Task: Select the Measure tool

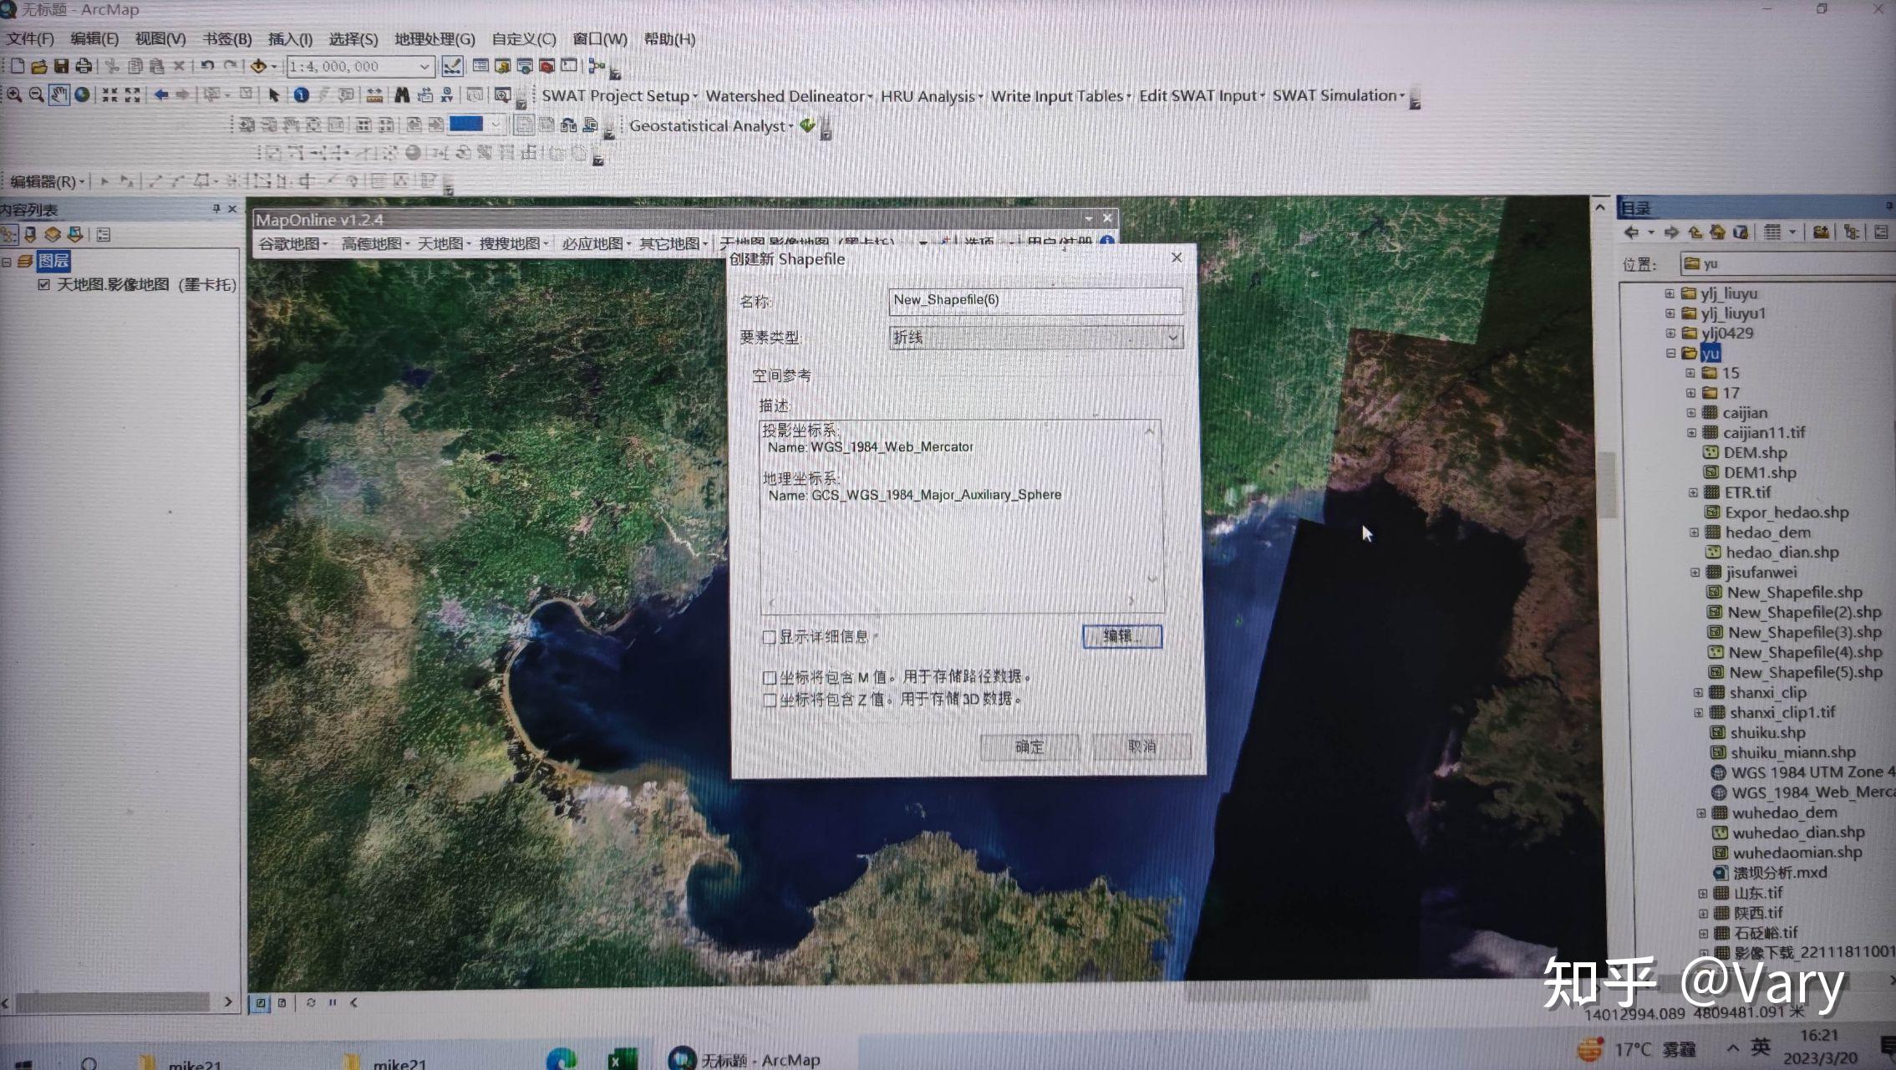Action: point(374,94)
